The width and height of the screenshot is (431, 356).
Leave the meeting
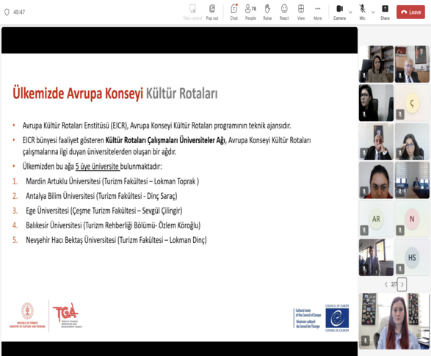point(410,12)
